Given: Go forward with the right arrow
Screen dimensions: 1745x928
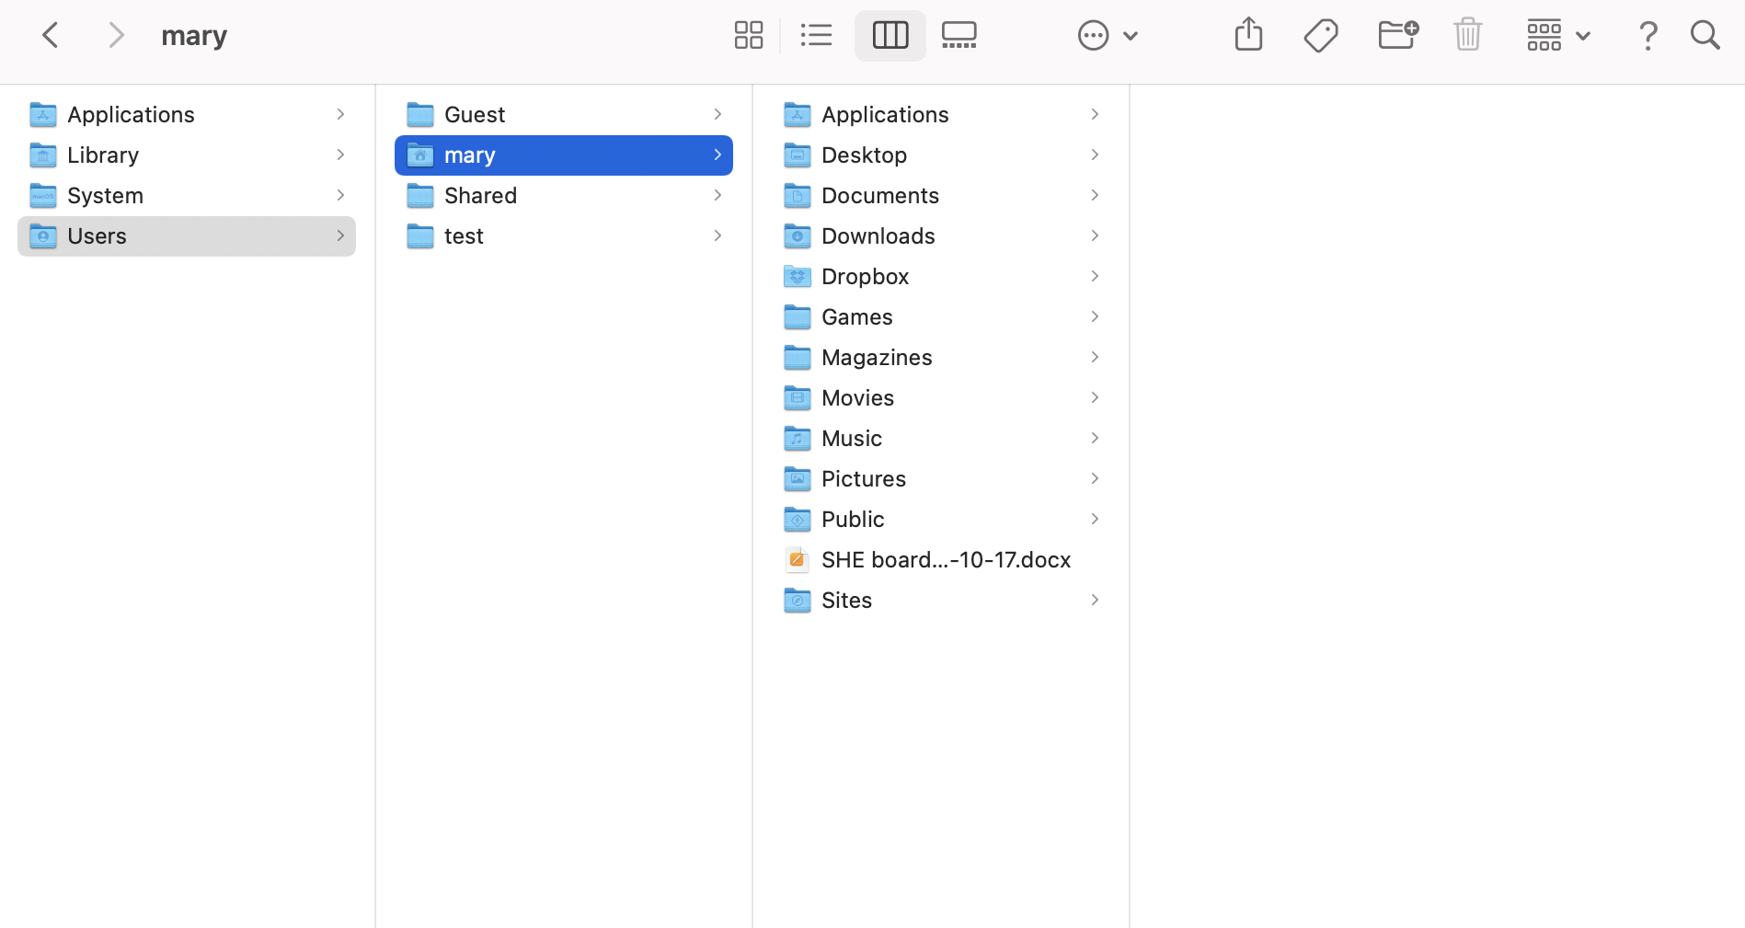Looking at the screenshot, I should pos(115,36).
